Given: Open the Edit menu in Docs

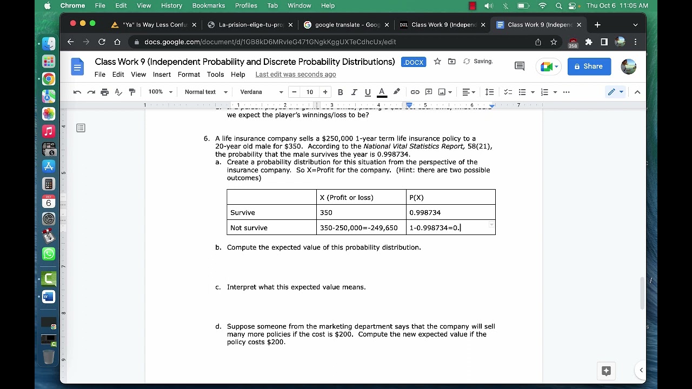Looking at the screenshot, I should (x=118, y=75).
